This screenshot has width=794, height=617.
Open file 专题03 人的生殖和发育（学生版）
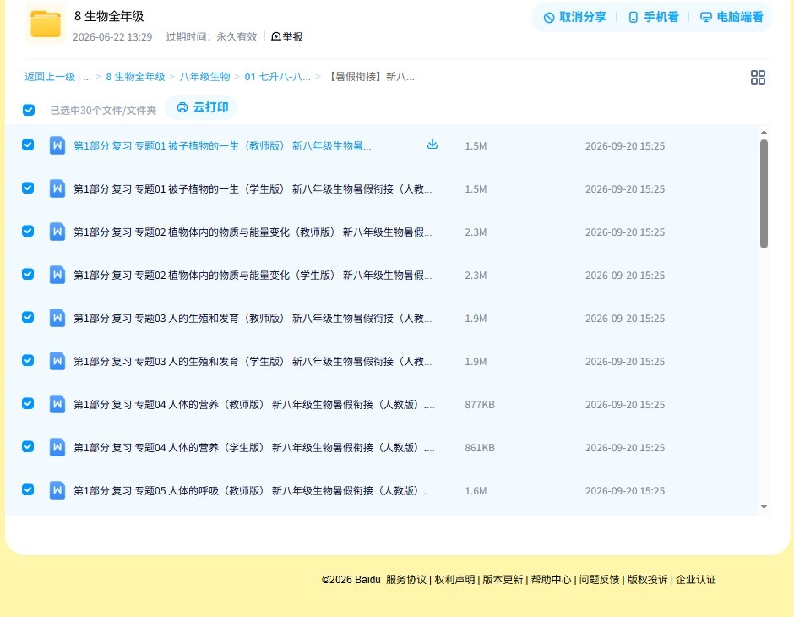[253, 361]
